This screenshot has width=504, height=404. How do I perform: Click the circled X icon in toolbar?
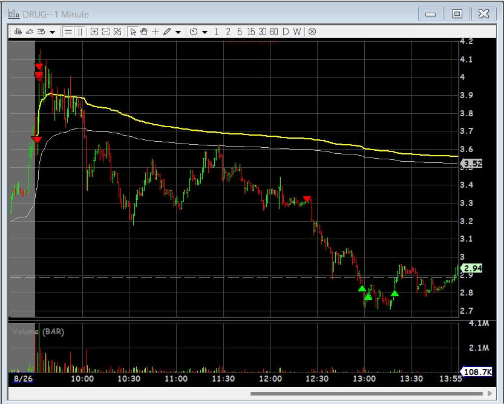point(312,31)
